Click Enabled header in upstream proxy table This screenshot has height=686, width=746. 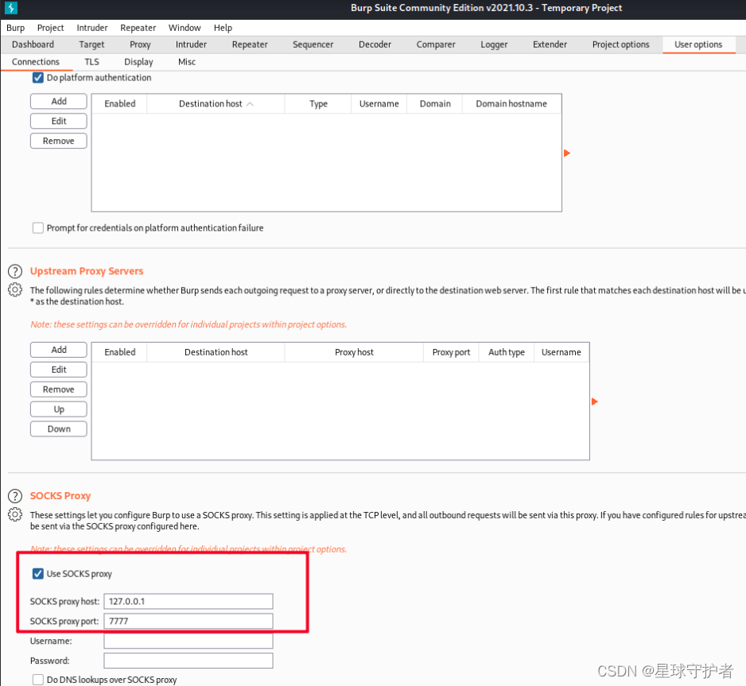point(120,352)
